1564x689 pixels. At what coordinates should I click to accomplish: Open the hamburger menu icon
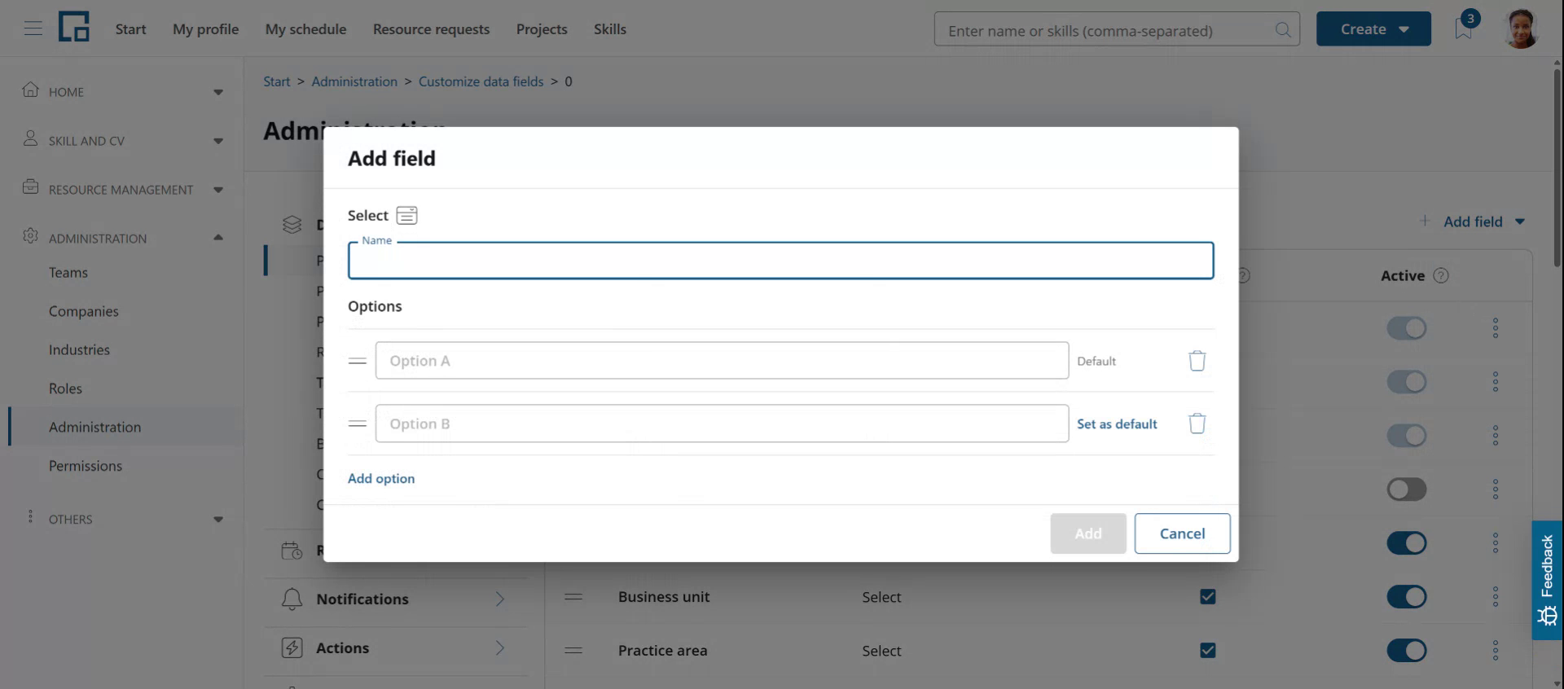[x=33, y=29]
